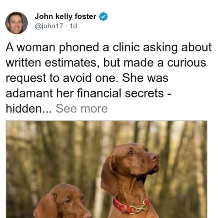Open the attached dogs photo

(107, 169)
